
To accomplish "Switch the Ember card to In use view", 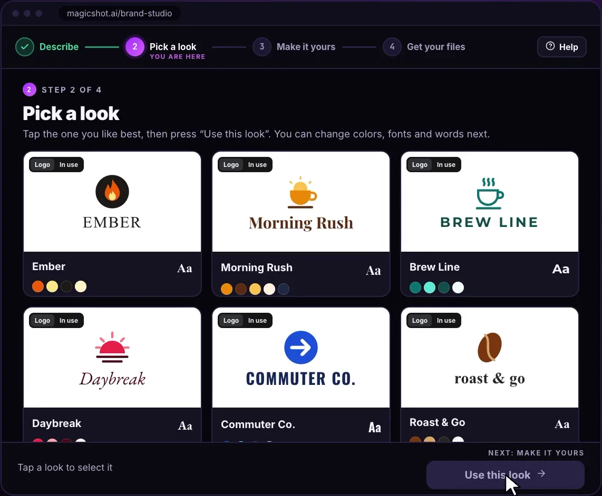I will pyautogui.click(x=69, y=165).
